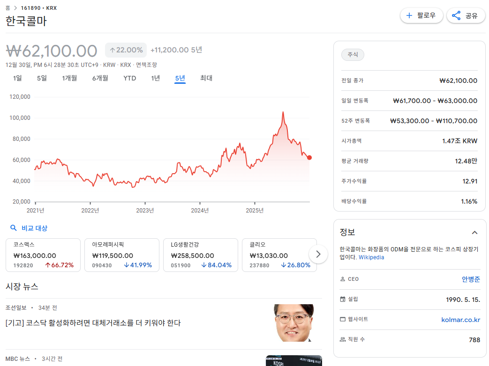Open the 아모레퍼시픽 comparison card

[x=122, y=255]
